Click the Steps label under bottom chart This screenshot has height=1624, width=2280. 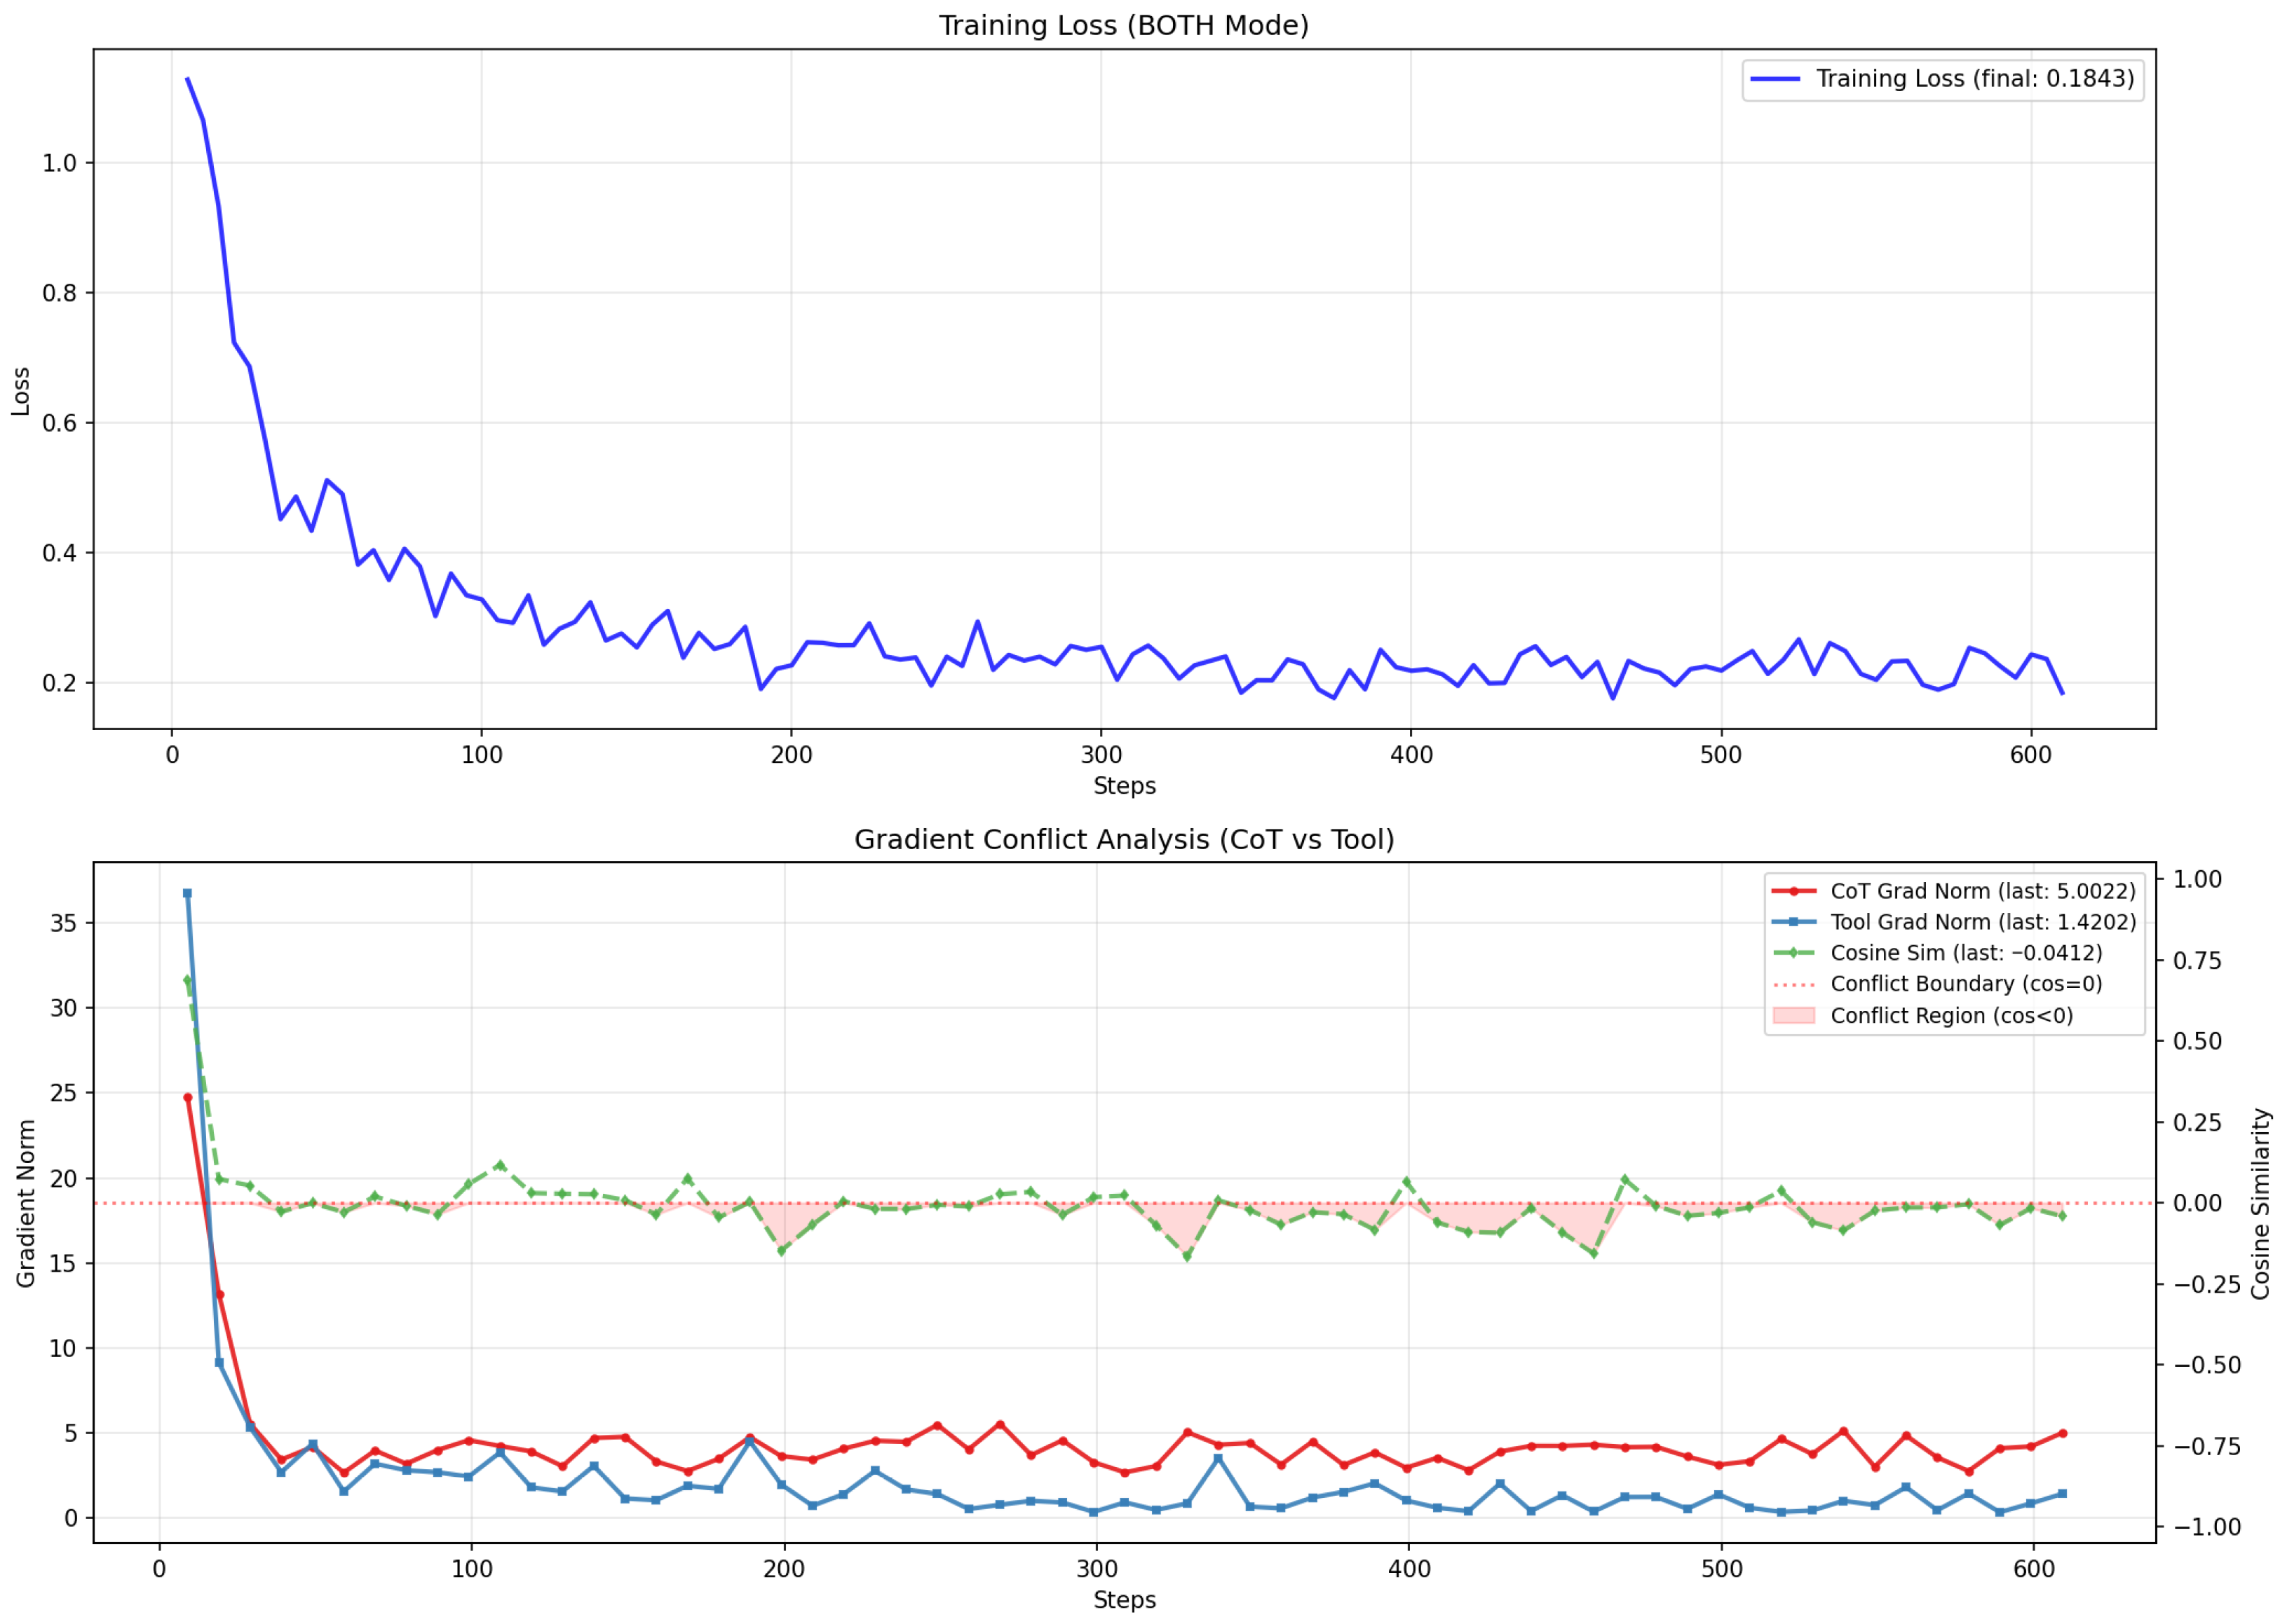click(x=1123, y=1600)
